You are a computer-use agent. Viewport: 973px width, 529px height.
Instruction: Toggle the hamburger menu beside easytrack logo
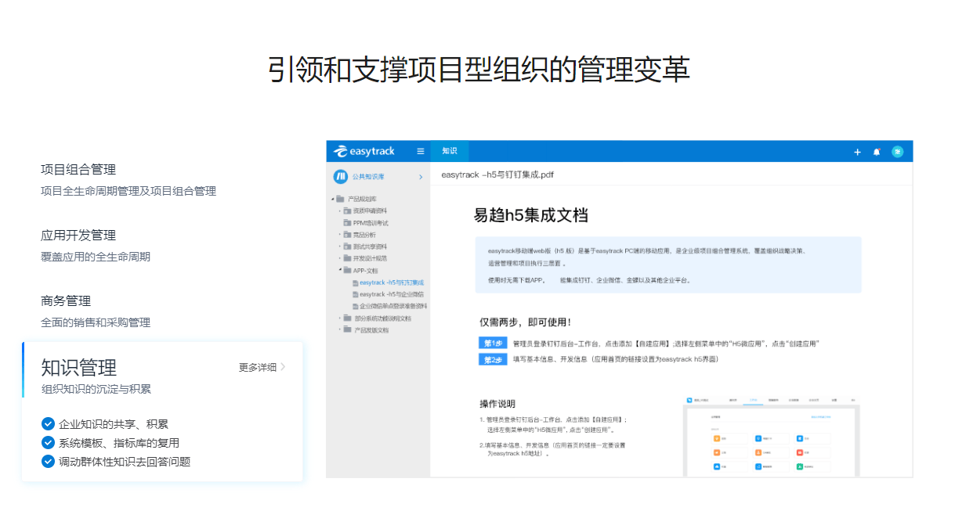421,151
